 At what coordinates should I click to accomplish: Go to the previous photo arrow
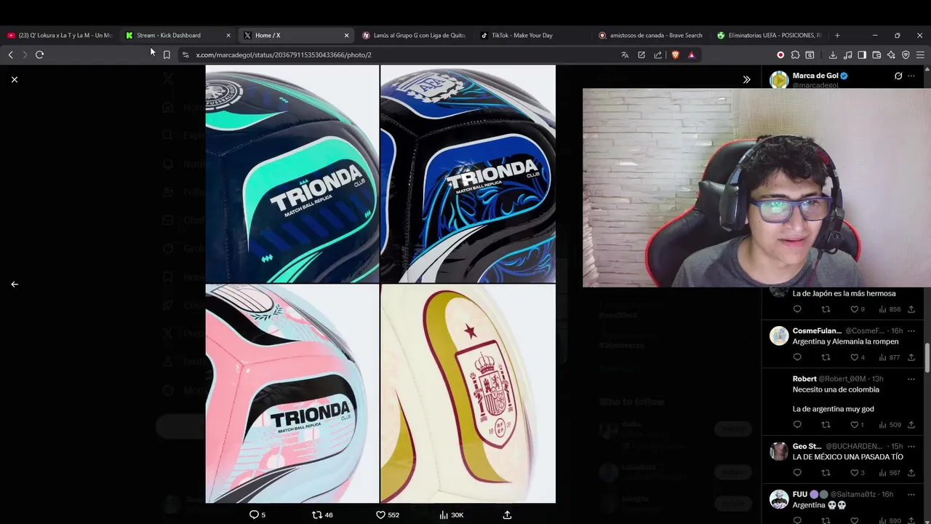15,285
